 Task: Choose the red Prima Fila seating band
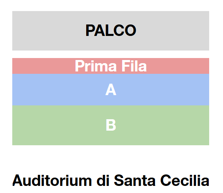111,66
